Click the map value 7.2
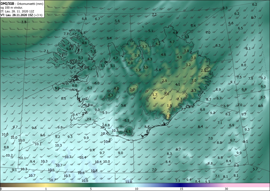Screen dimensions: 270x191 154,15
